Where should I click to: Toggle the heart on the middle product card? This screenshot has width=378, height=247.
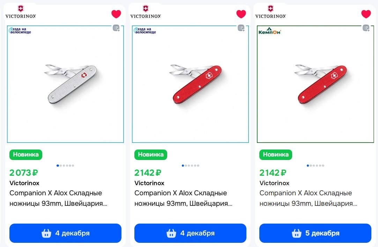click(x=241, y=14)
